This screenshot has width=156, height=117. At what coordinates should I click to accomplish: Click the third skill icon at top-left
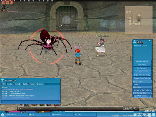12,2
